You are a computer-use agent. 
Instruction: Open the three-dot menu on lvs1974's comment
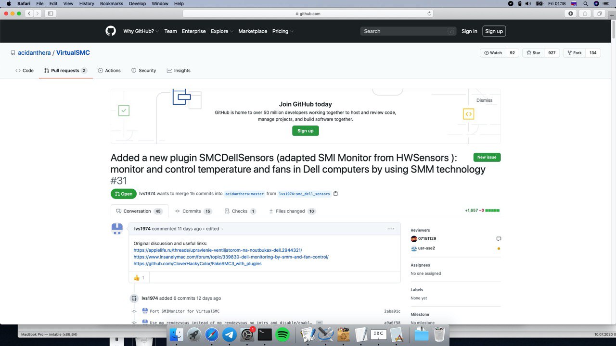coord(391,229)
